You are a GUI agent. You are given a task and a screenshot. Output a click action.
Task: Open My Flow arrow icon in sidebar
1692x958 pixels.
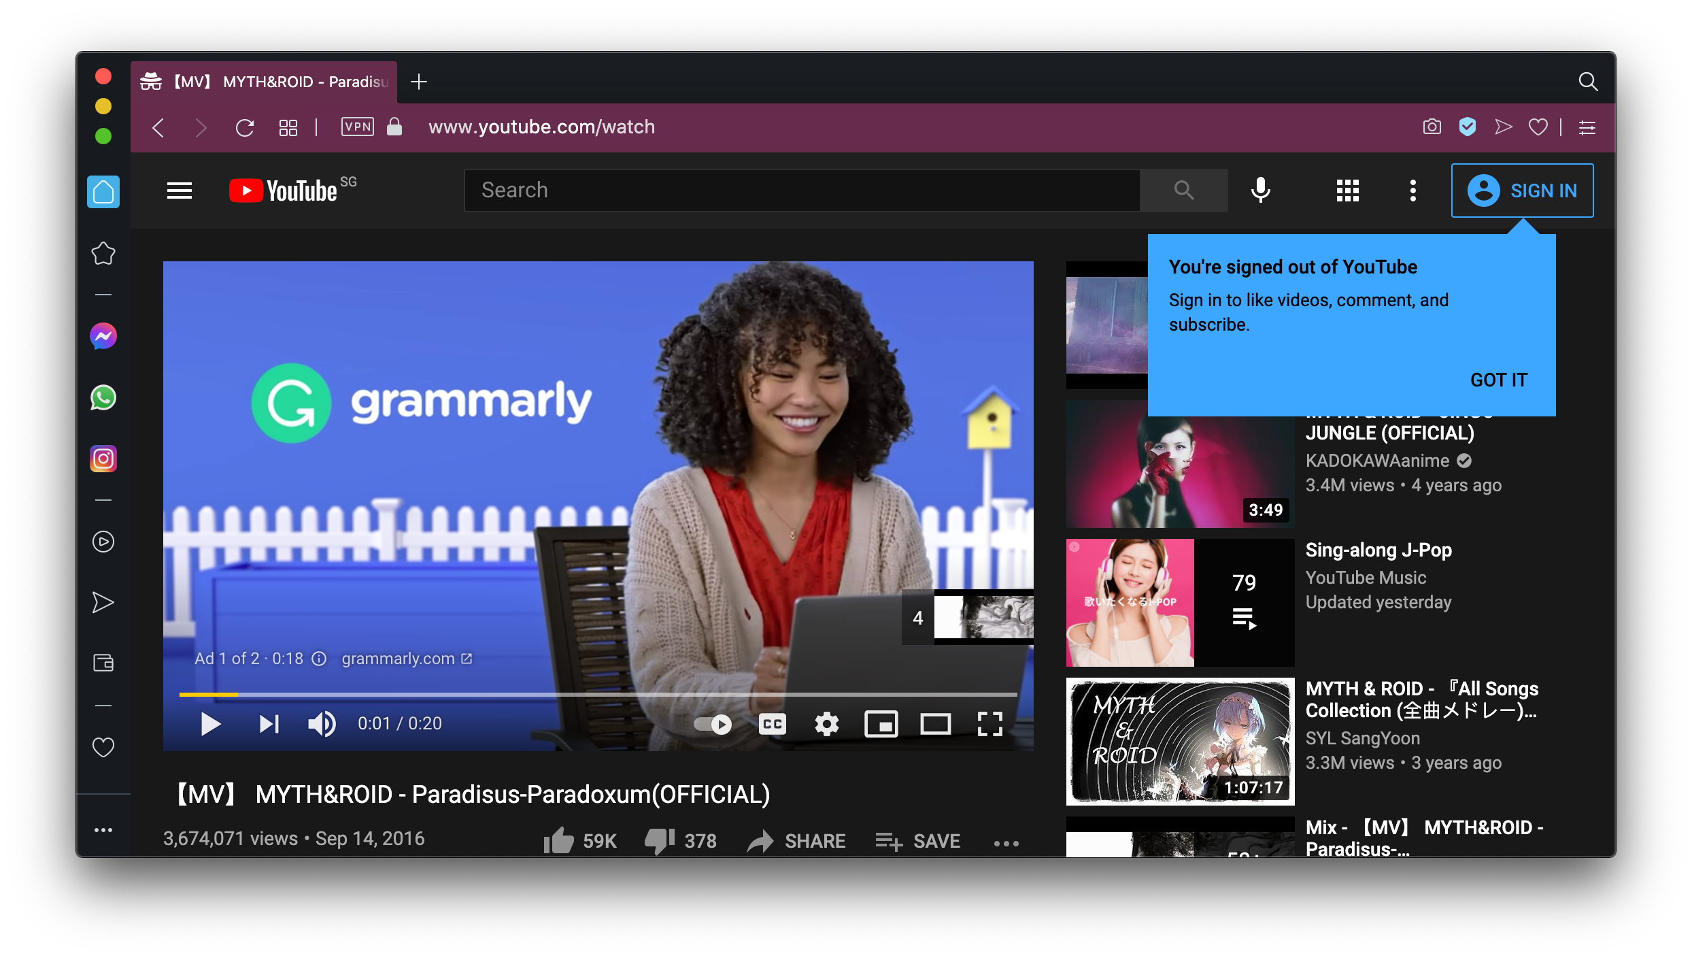pos(103,603)
